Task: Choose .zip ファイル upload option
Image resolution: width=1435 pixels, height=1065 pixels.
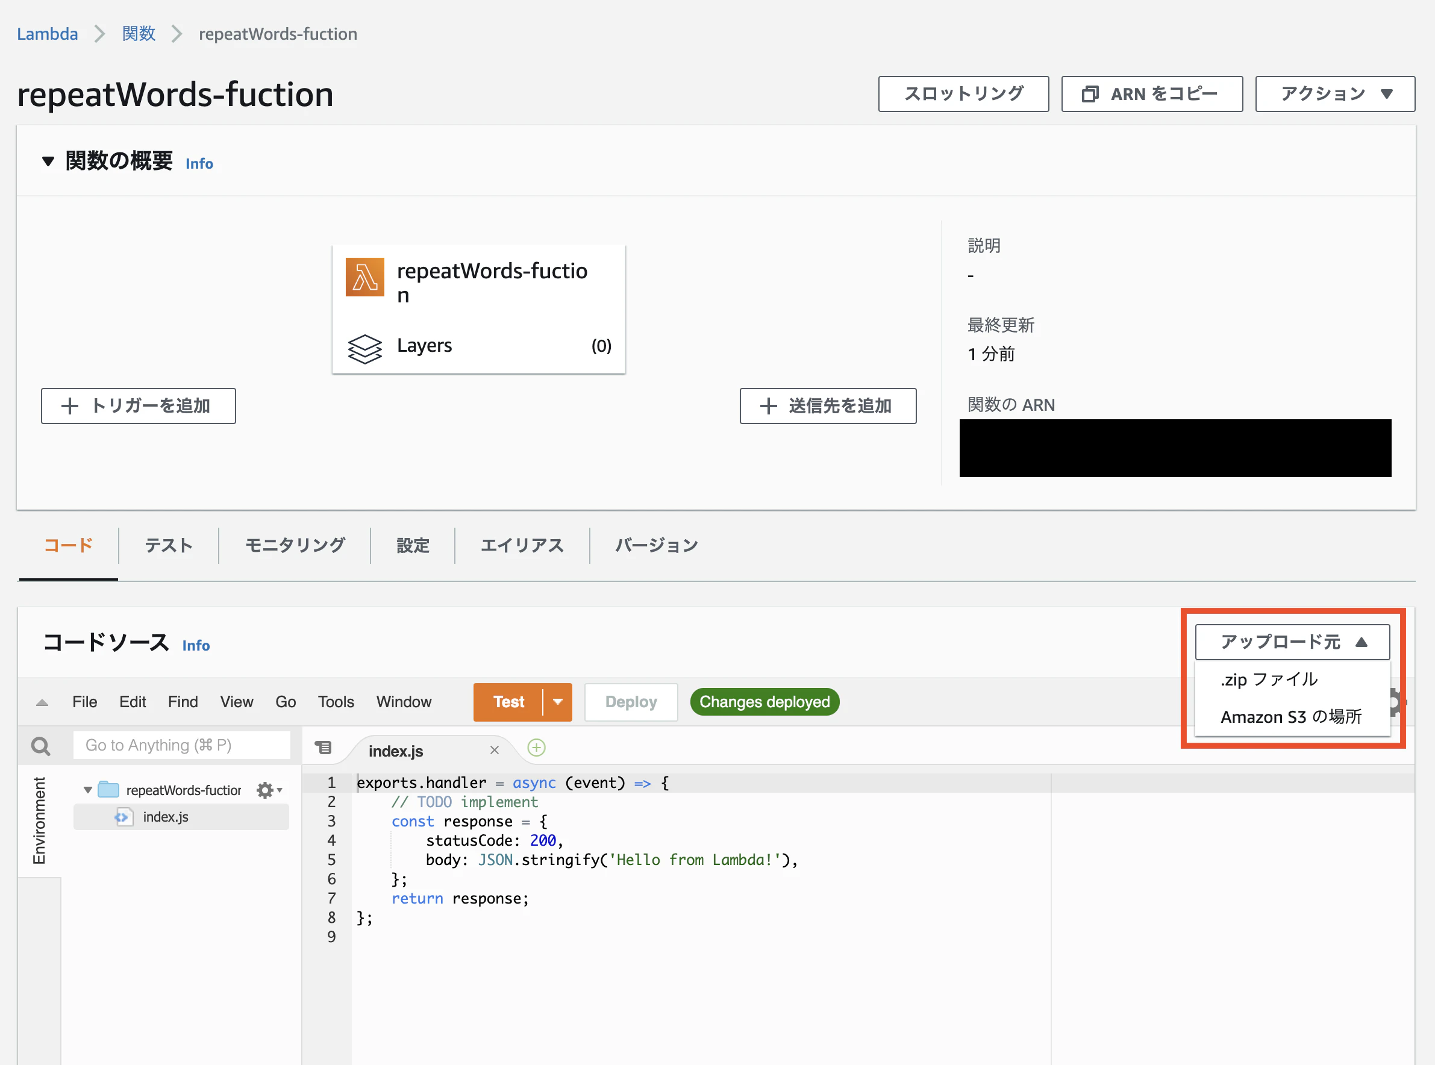Action: coord(1293,679)
